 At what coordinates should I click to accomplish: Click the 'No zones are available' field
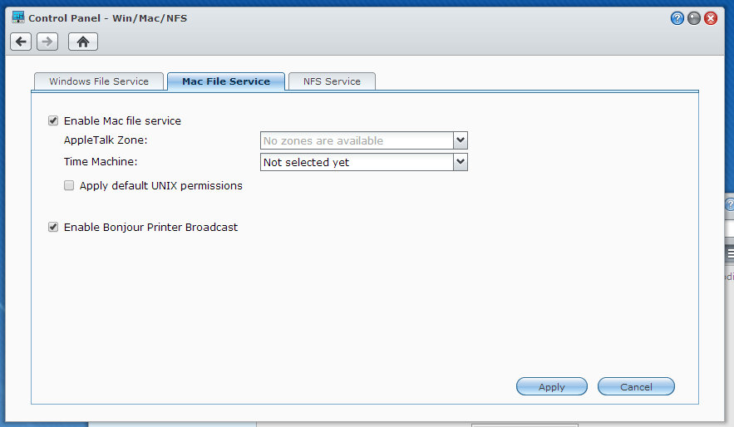[357, 140]
